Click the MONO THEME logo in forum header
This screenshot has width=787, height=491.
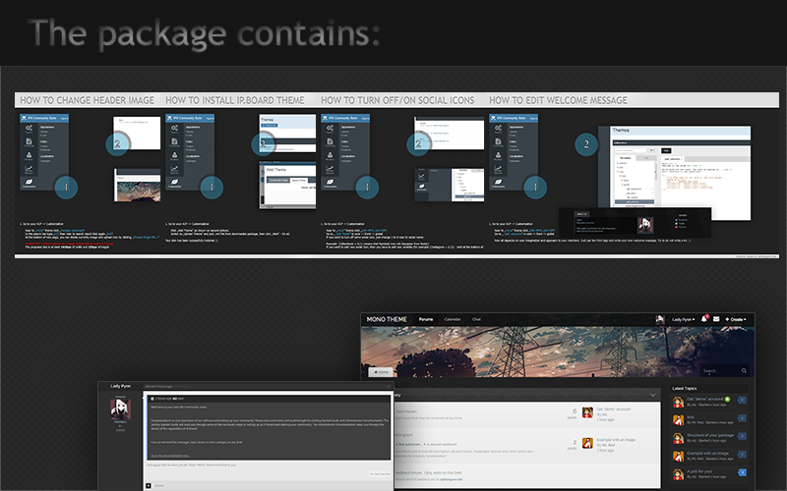[387, 319]
